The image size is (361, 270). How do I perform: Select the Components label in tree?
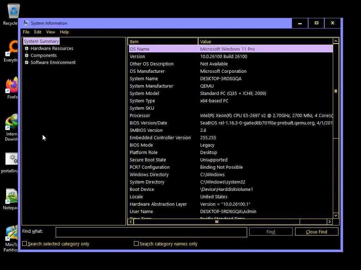pyautogui.click(x=44, y=55)
